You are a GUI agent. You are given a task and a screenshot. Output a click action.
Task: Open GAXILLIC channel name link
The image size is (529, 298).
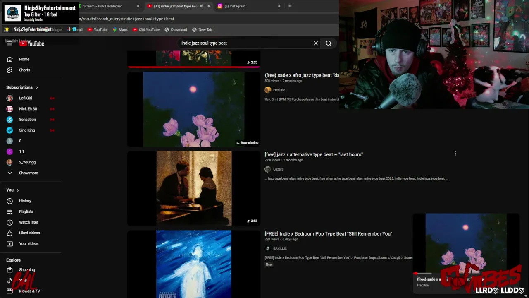click(280, 249)
